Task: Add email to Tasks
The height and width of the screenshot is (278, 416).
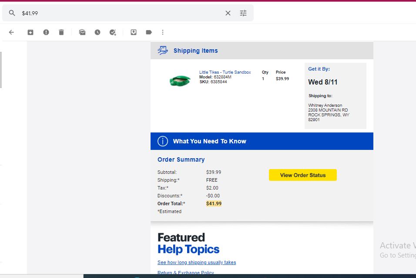Action: tap(113, 32)
